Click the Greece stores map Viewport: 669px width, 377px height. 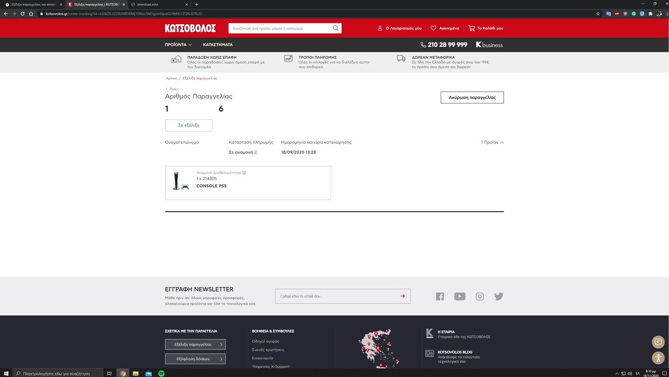378,348
